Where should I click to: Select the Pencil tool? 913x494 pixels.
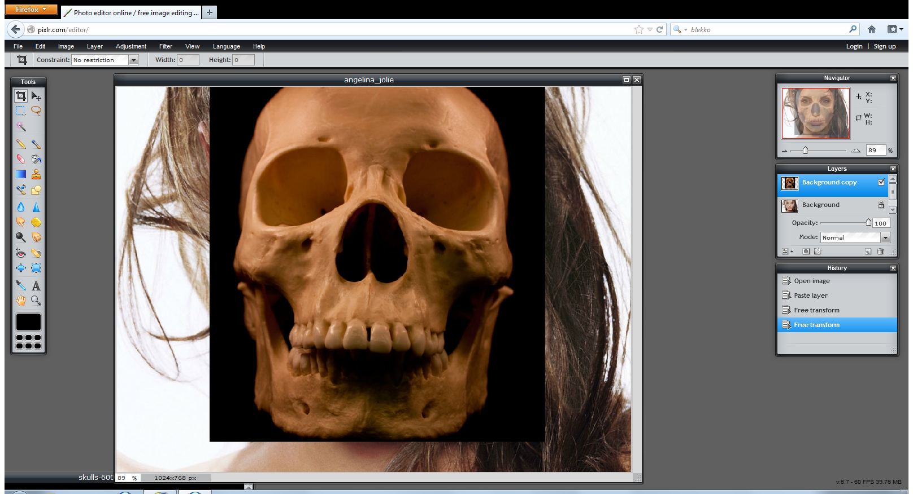[21, 144]
